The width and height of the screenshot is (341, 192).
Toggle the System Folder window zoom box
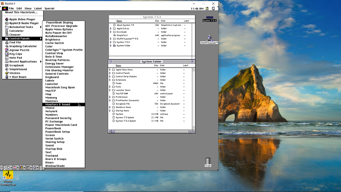192,62
